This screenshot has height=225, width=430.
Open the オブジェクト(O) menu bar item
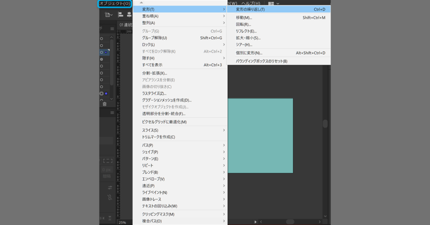tap(115, 3)
